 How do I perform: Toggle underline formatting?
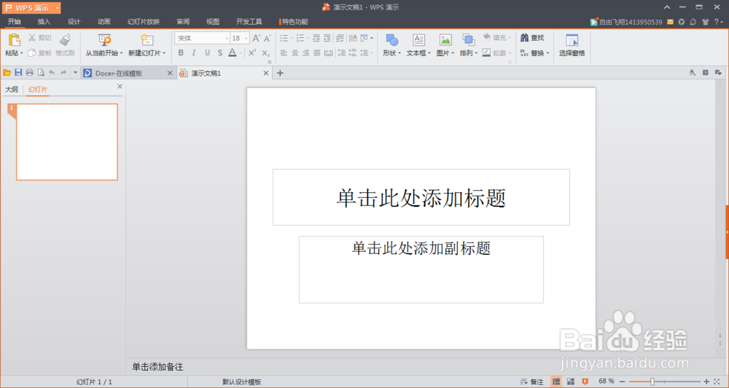point(207,53)
